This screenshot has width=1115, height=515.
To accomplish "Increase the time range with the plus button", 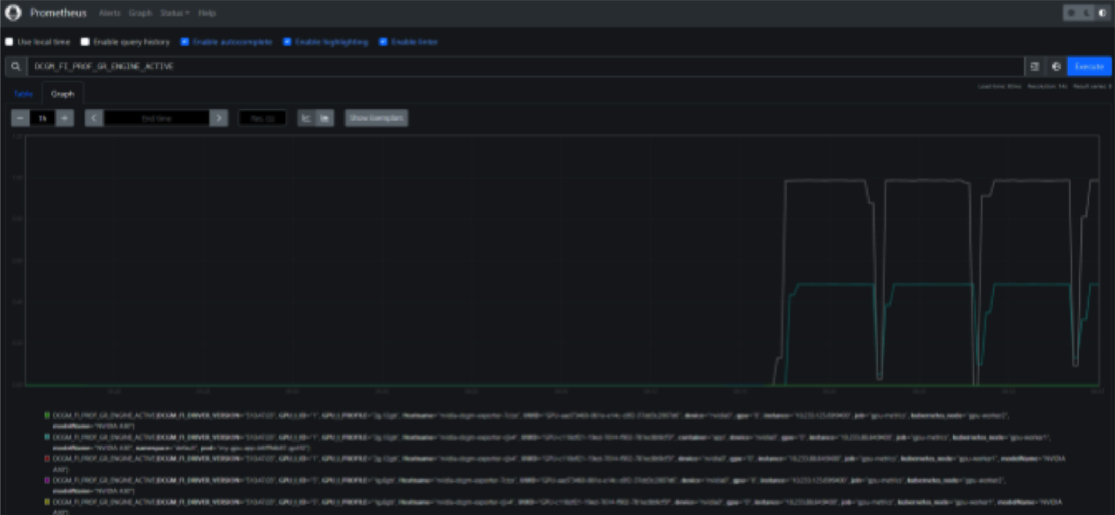I will pos(65,118).
